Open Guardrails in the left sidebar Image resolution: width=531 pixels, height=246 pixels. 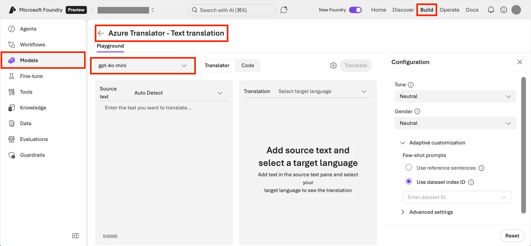pyautogui.click(x=33, y=155)
